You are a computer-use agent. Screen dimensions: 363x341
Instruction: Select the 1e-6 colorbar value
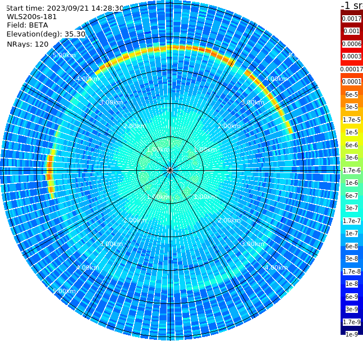click(x=352, y=183)
